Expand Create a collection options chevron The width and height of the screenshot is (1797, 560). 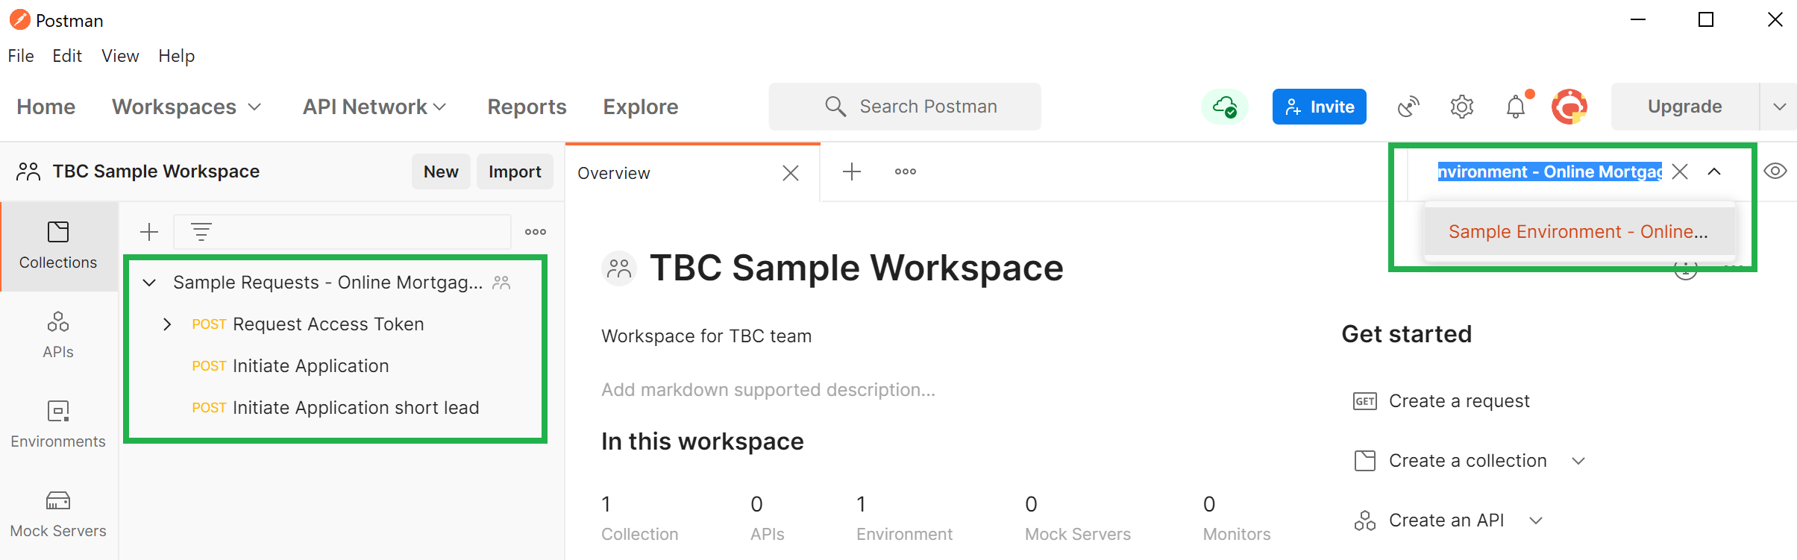pyautogui.click(x=1578, y=461)
